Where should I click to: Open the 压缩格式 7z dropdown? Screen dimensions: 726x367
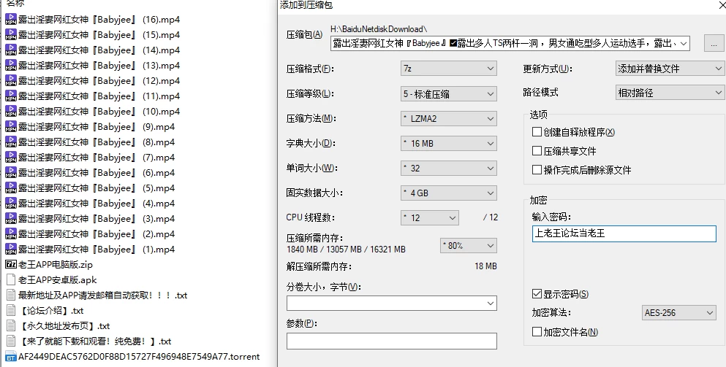tap(449, 69)
